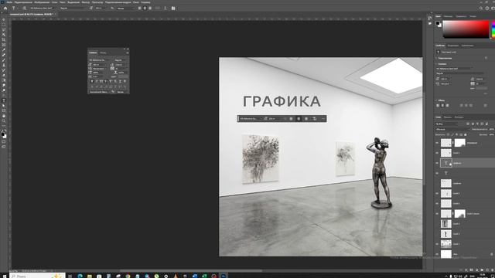Pick a color in the red field
Viewport: 495px width, 278px height.
[x=466, y=29]
